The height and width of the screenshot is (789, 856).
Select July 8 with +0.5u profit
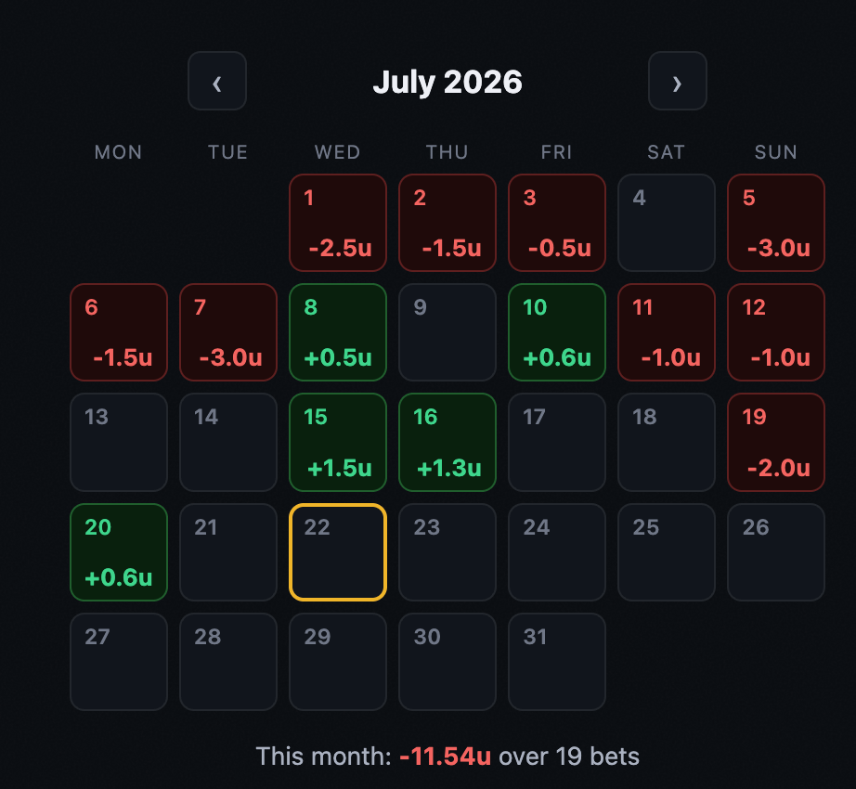tap(337, 332)
